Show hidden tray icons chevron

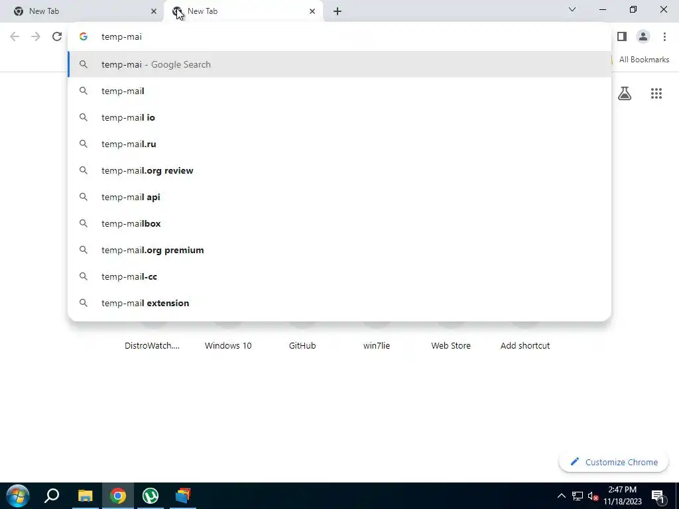(x=561, y=496)
